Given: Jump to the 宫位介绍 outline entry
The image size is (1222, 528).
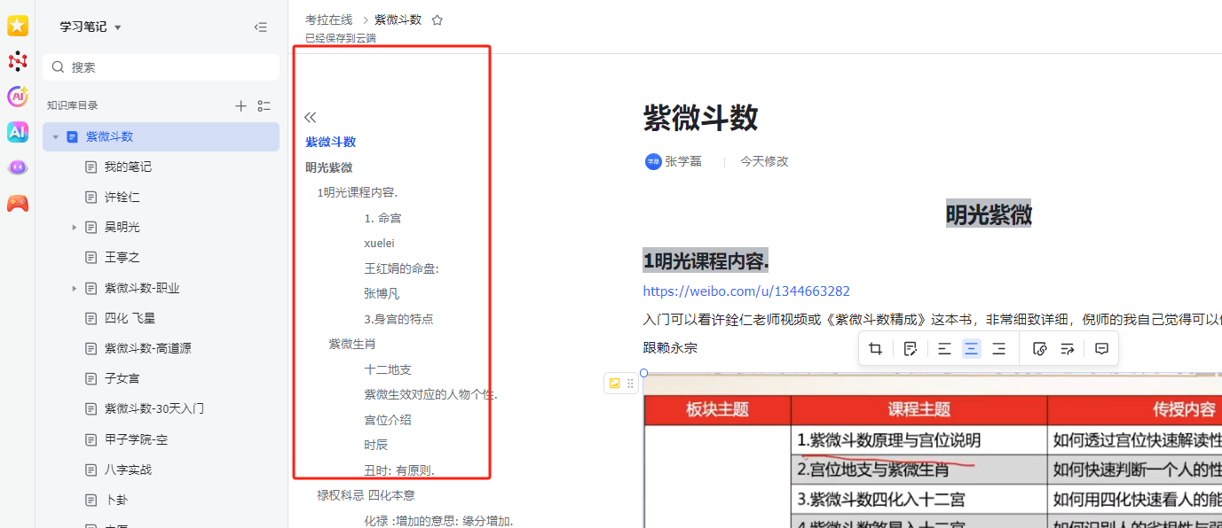Looking at the screenshot, I should pos(388,420).
